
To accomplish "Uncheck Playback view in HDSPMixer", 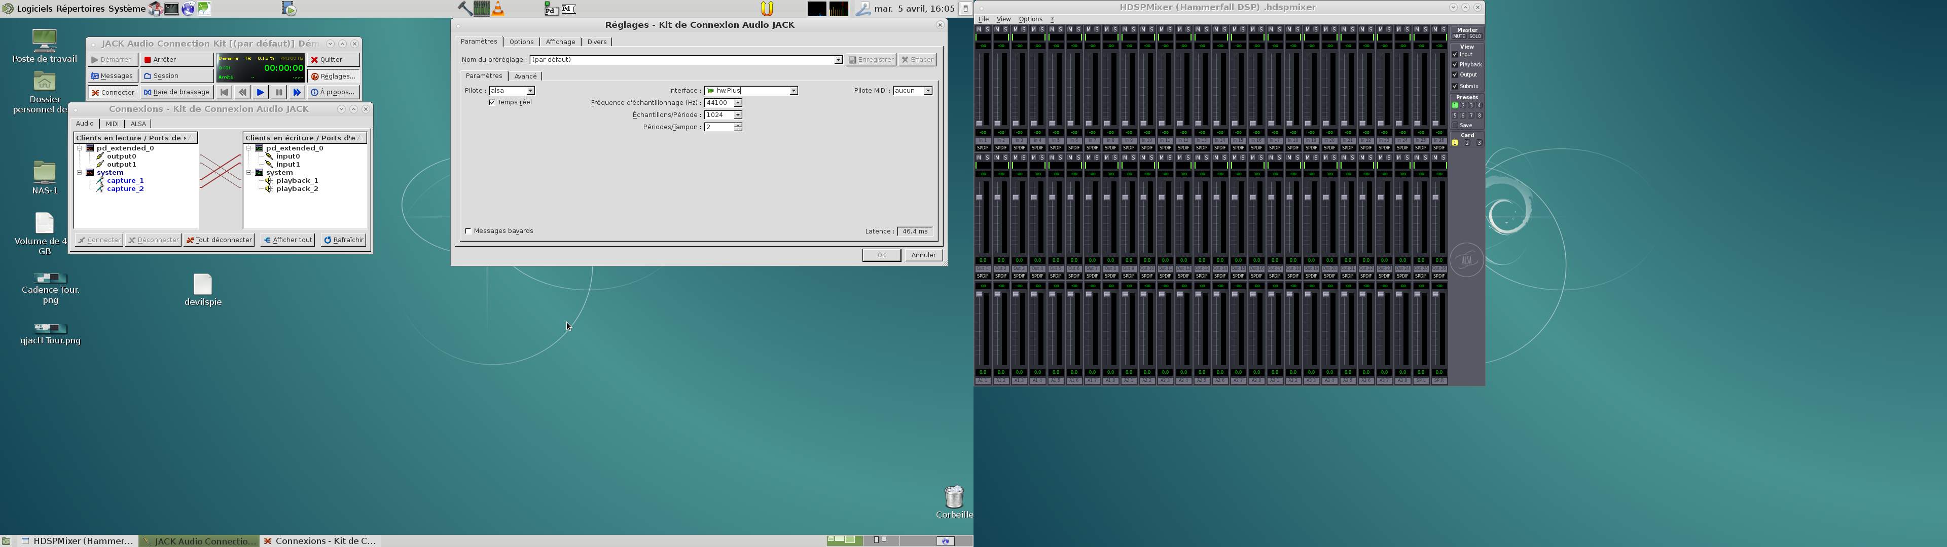I will [1455, 65].
